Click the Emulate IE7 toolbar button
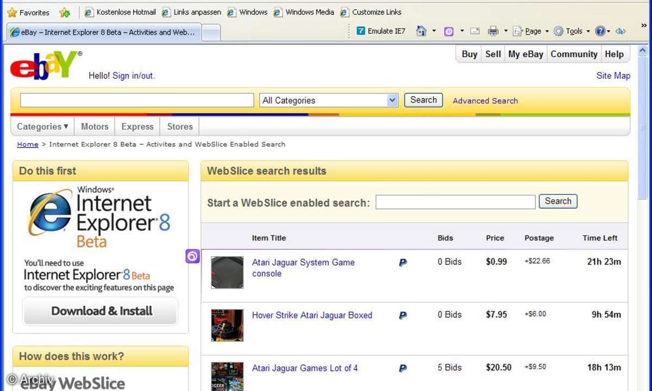Viewport: 652px width, 391px height. point(381,31)
